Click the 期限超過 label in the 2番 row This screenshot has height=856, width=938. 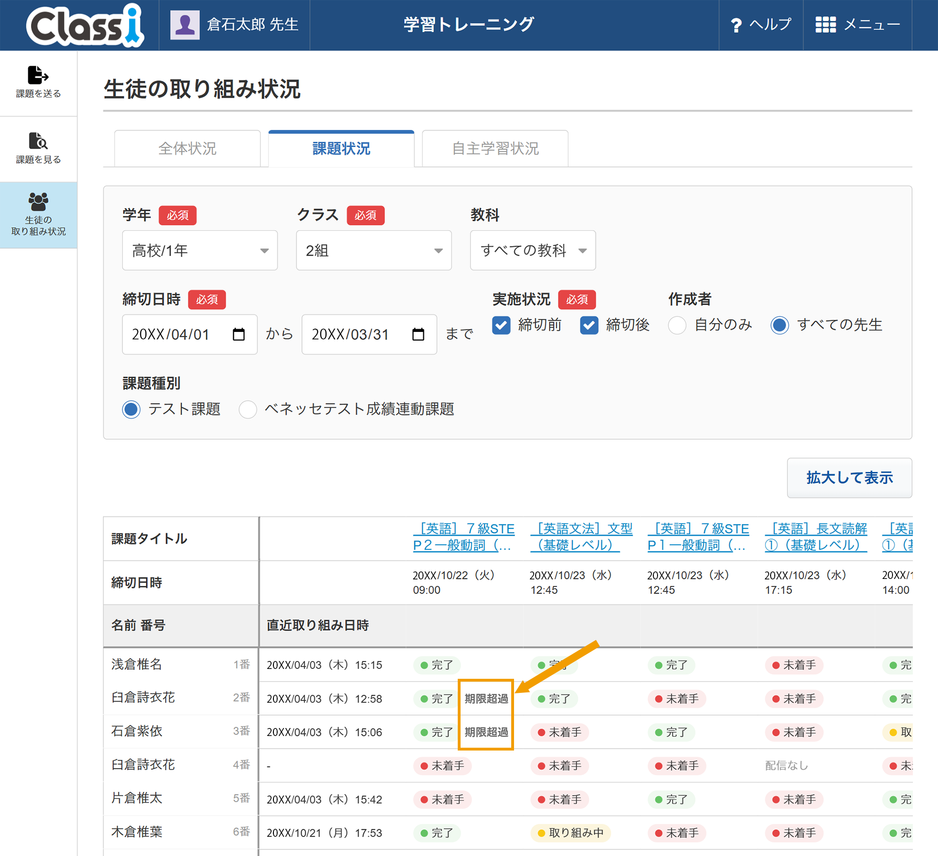pyautogui.click(x=486, y=698)
